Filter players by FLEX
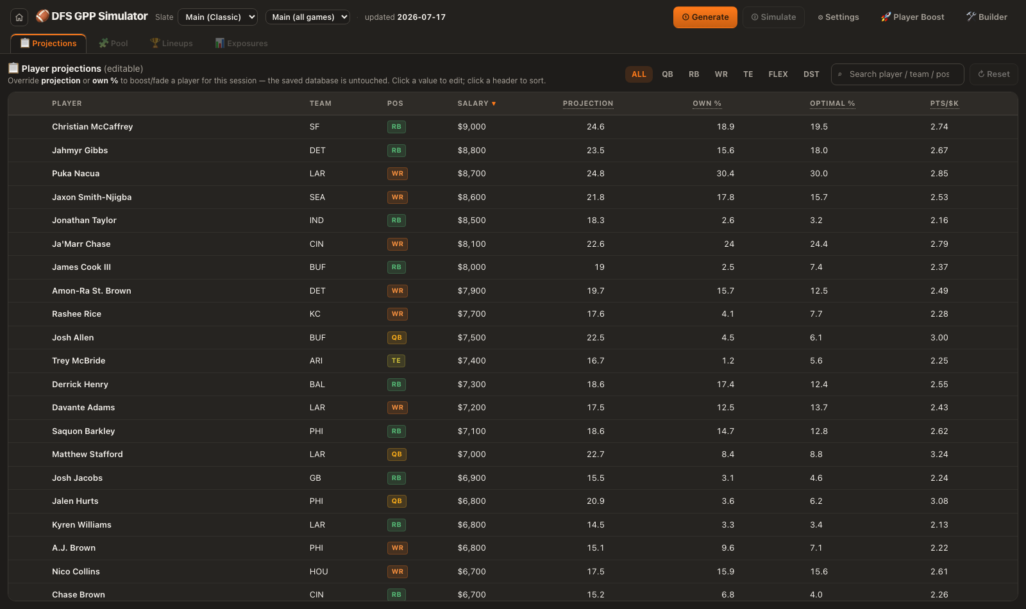Image resolution: width=1026 pixels, height=609 pixels. click(x=778, y=74)
